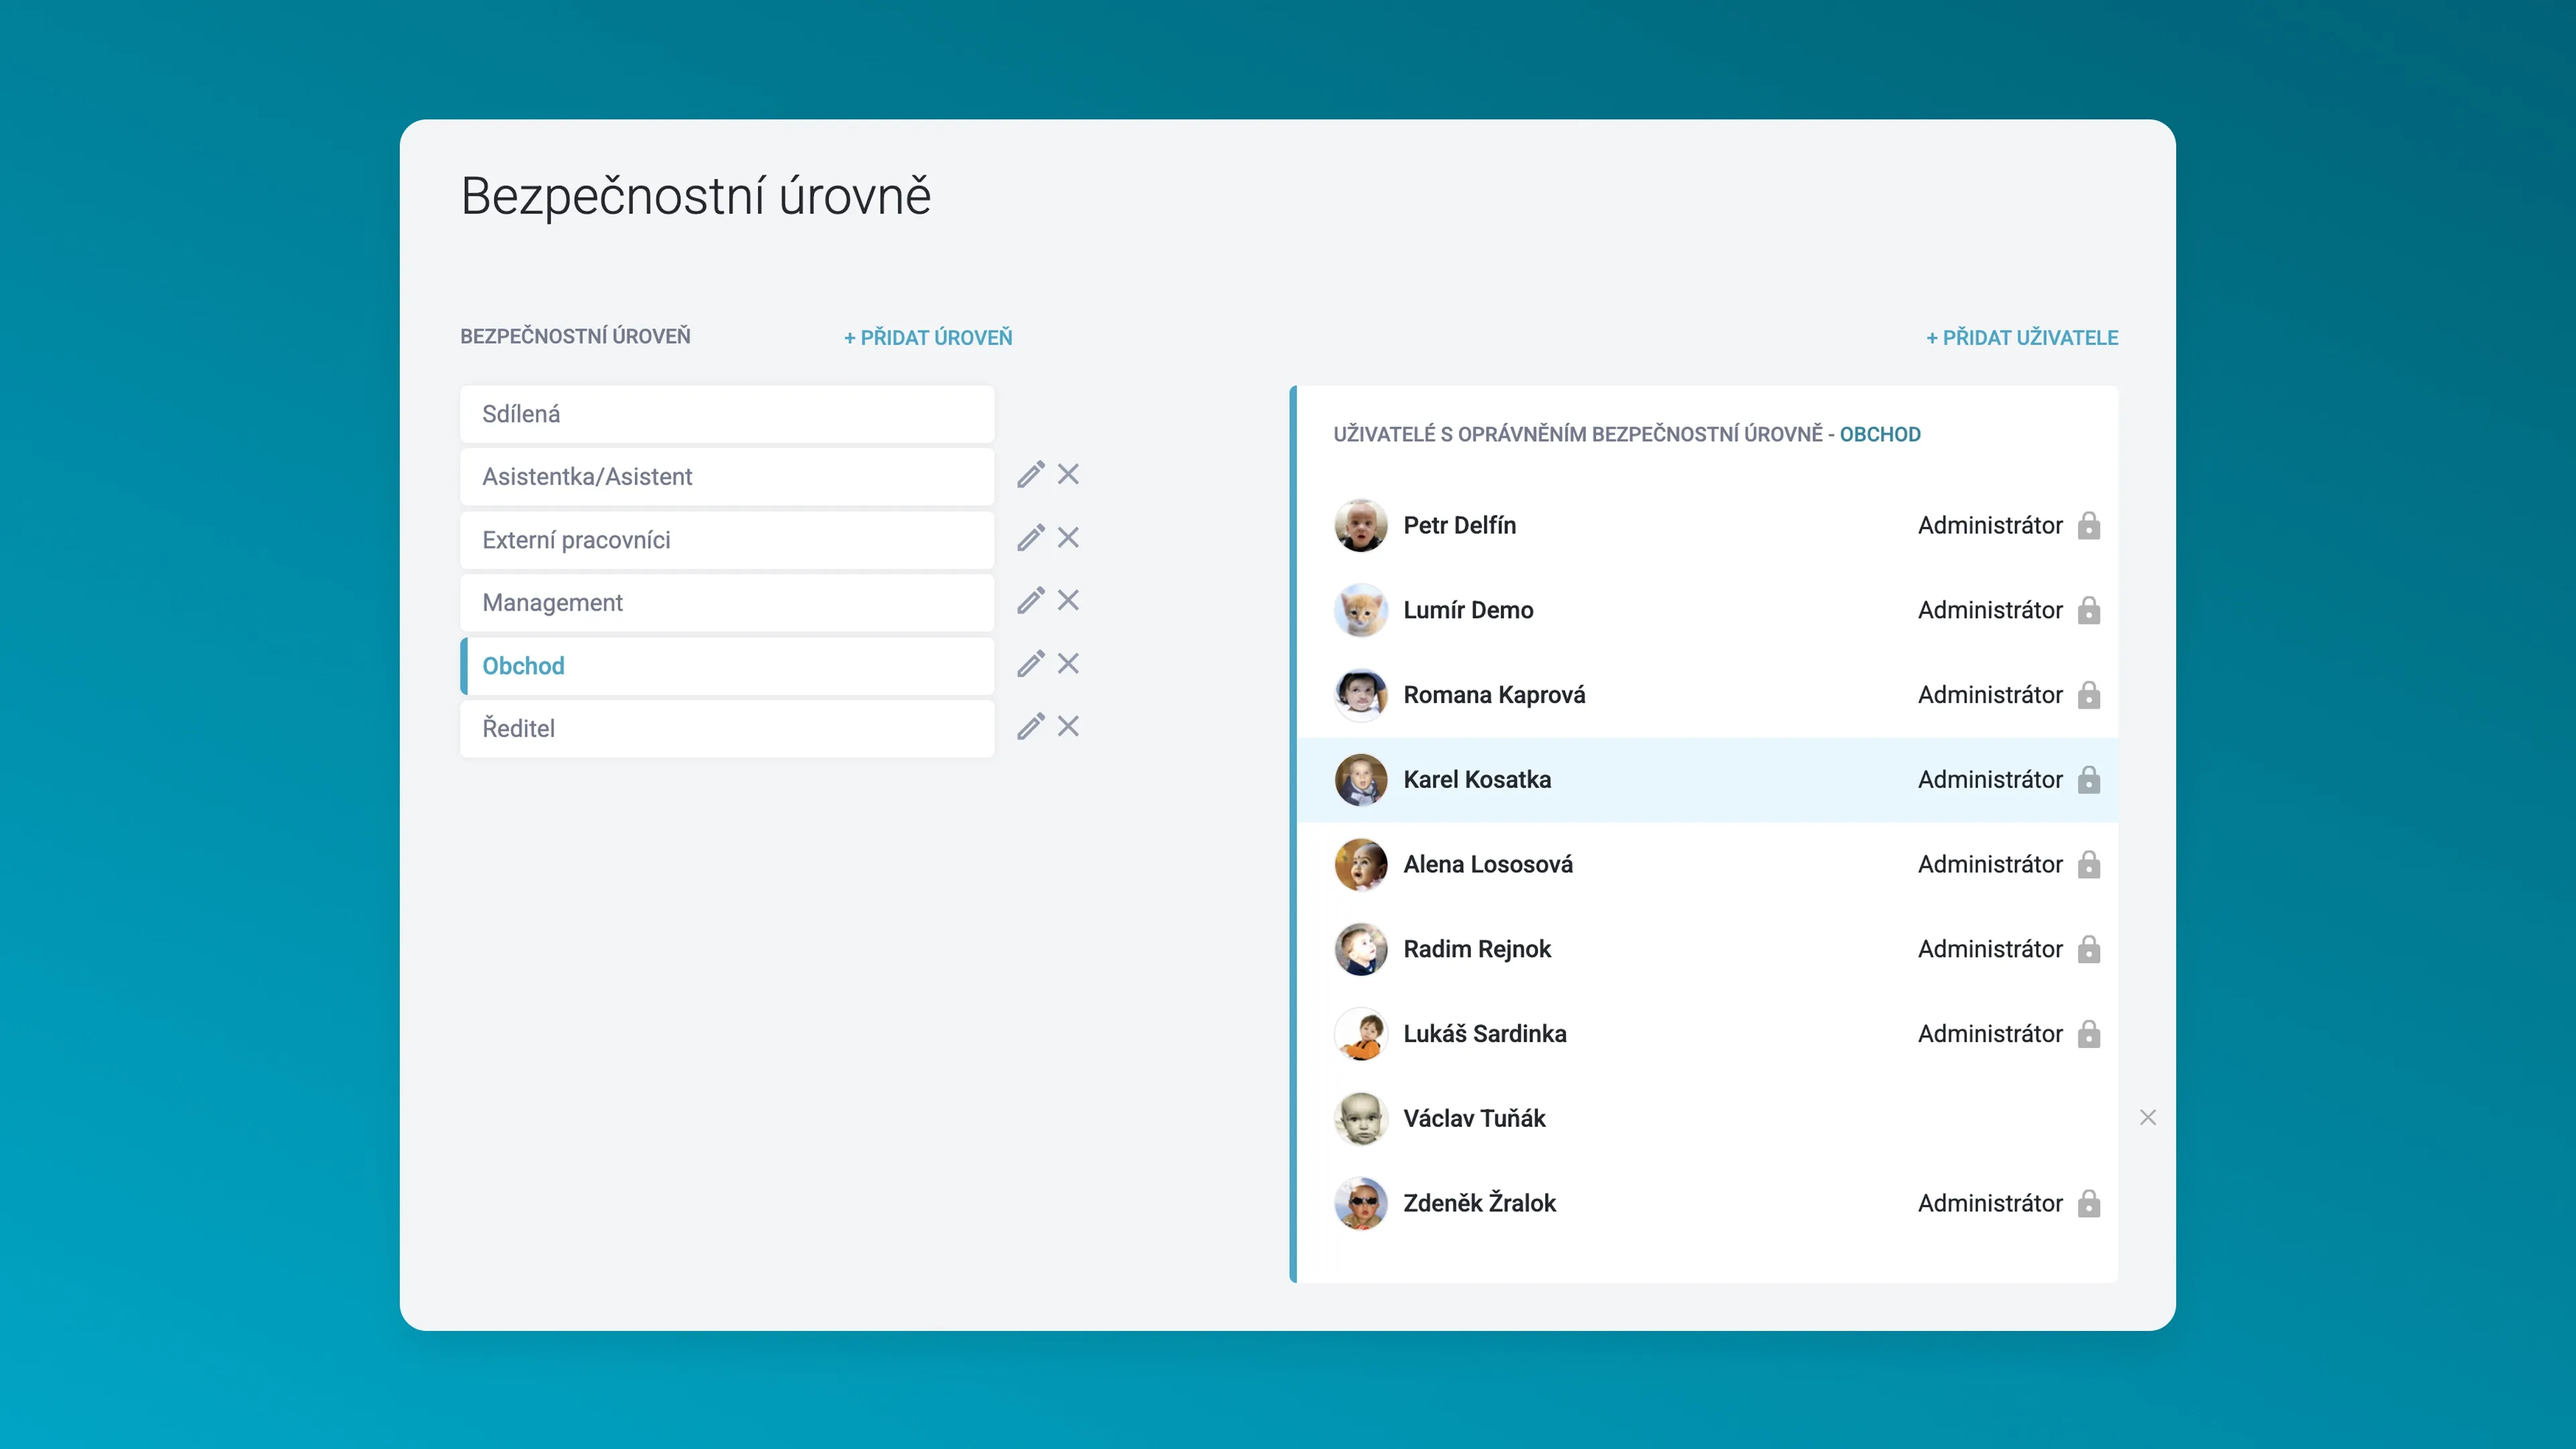Remove the Externí pracovníci level
The image size is (2576, 1449).
pyautogui.click(x=1068, y=538)
